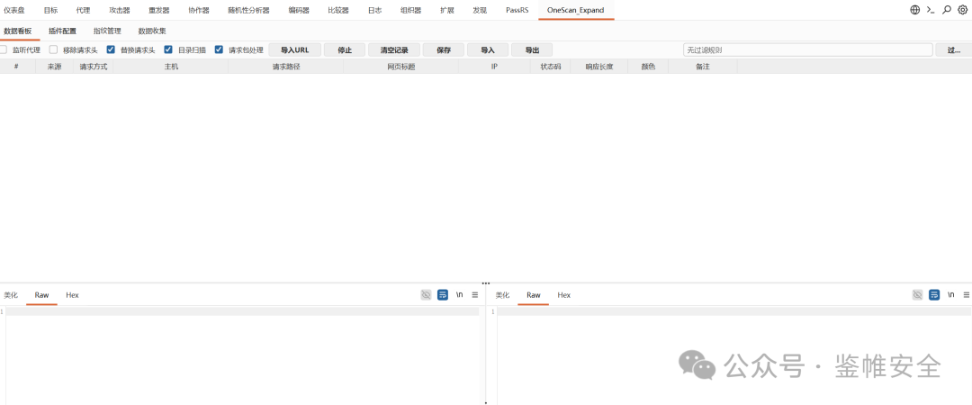Click the 导出 button
The height and width of the screenshot is (405, 972).
point(532,49)
